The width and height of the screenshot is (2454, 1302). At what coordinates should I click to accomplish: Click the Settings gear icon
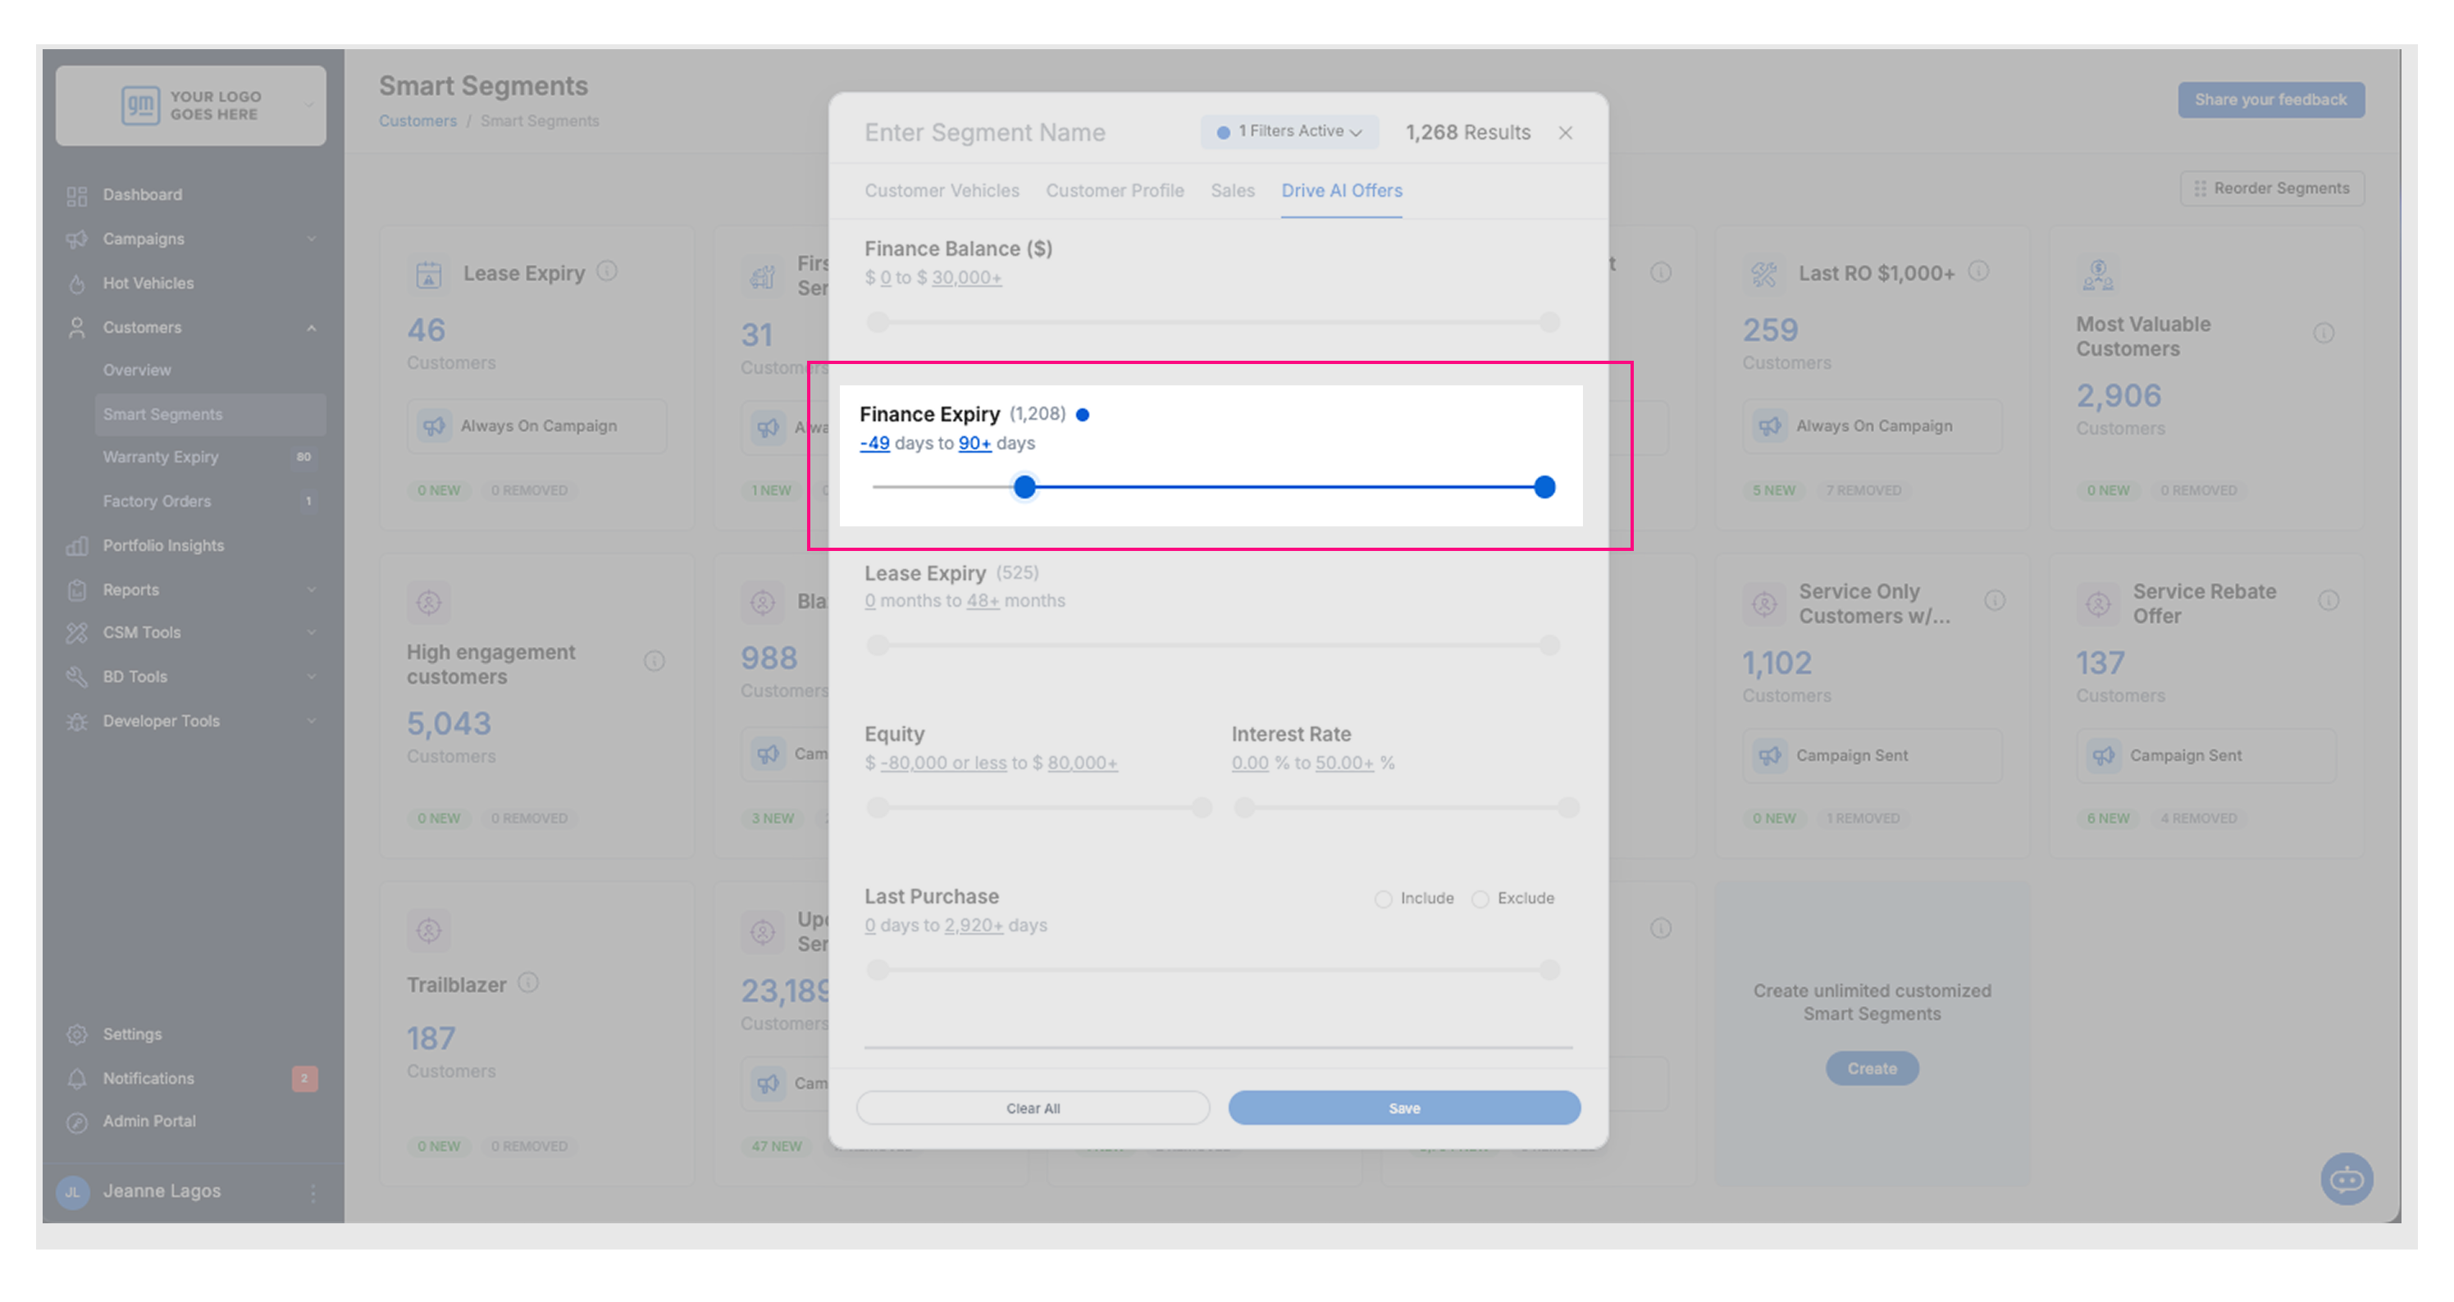point(77,1035)
